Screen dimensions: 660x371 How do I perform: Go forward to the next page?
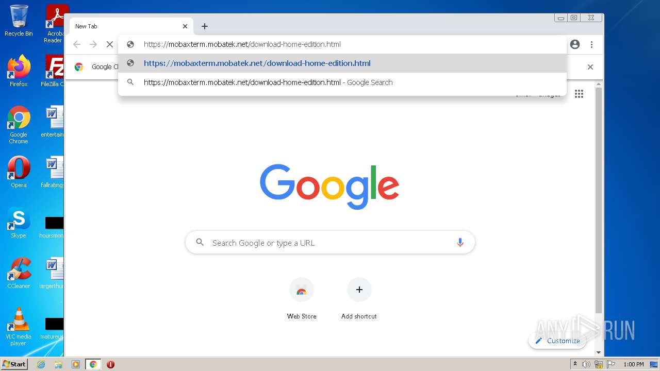(93, 44)
